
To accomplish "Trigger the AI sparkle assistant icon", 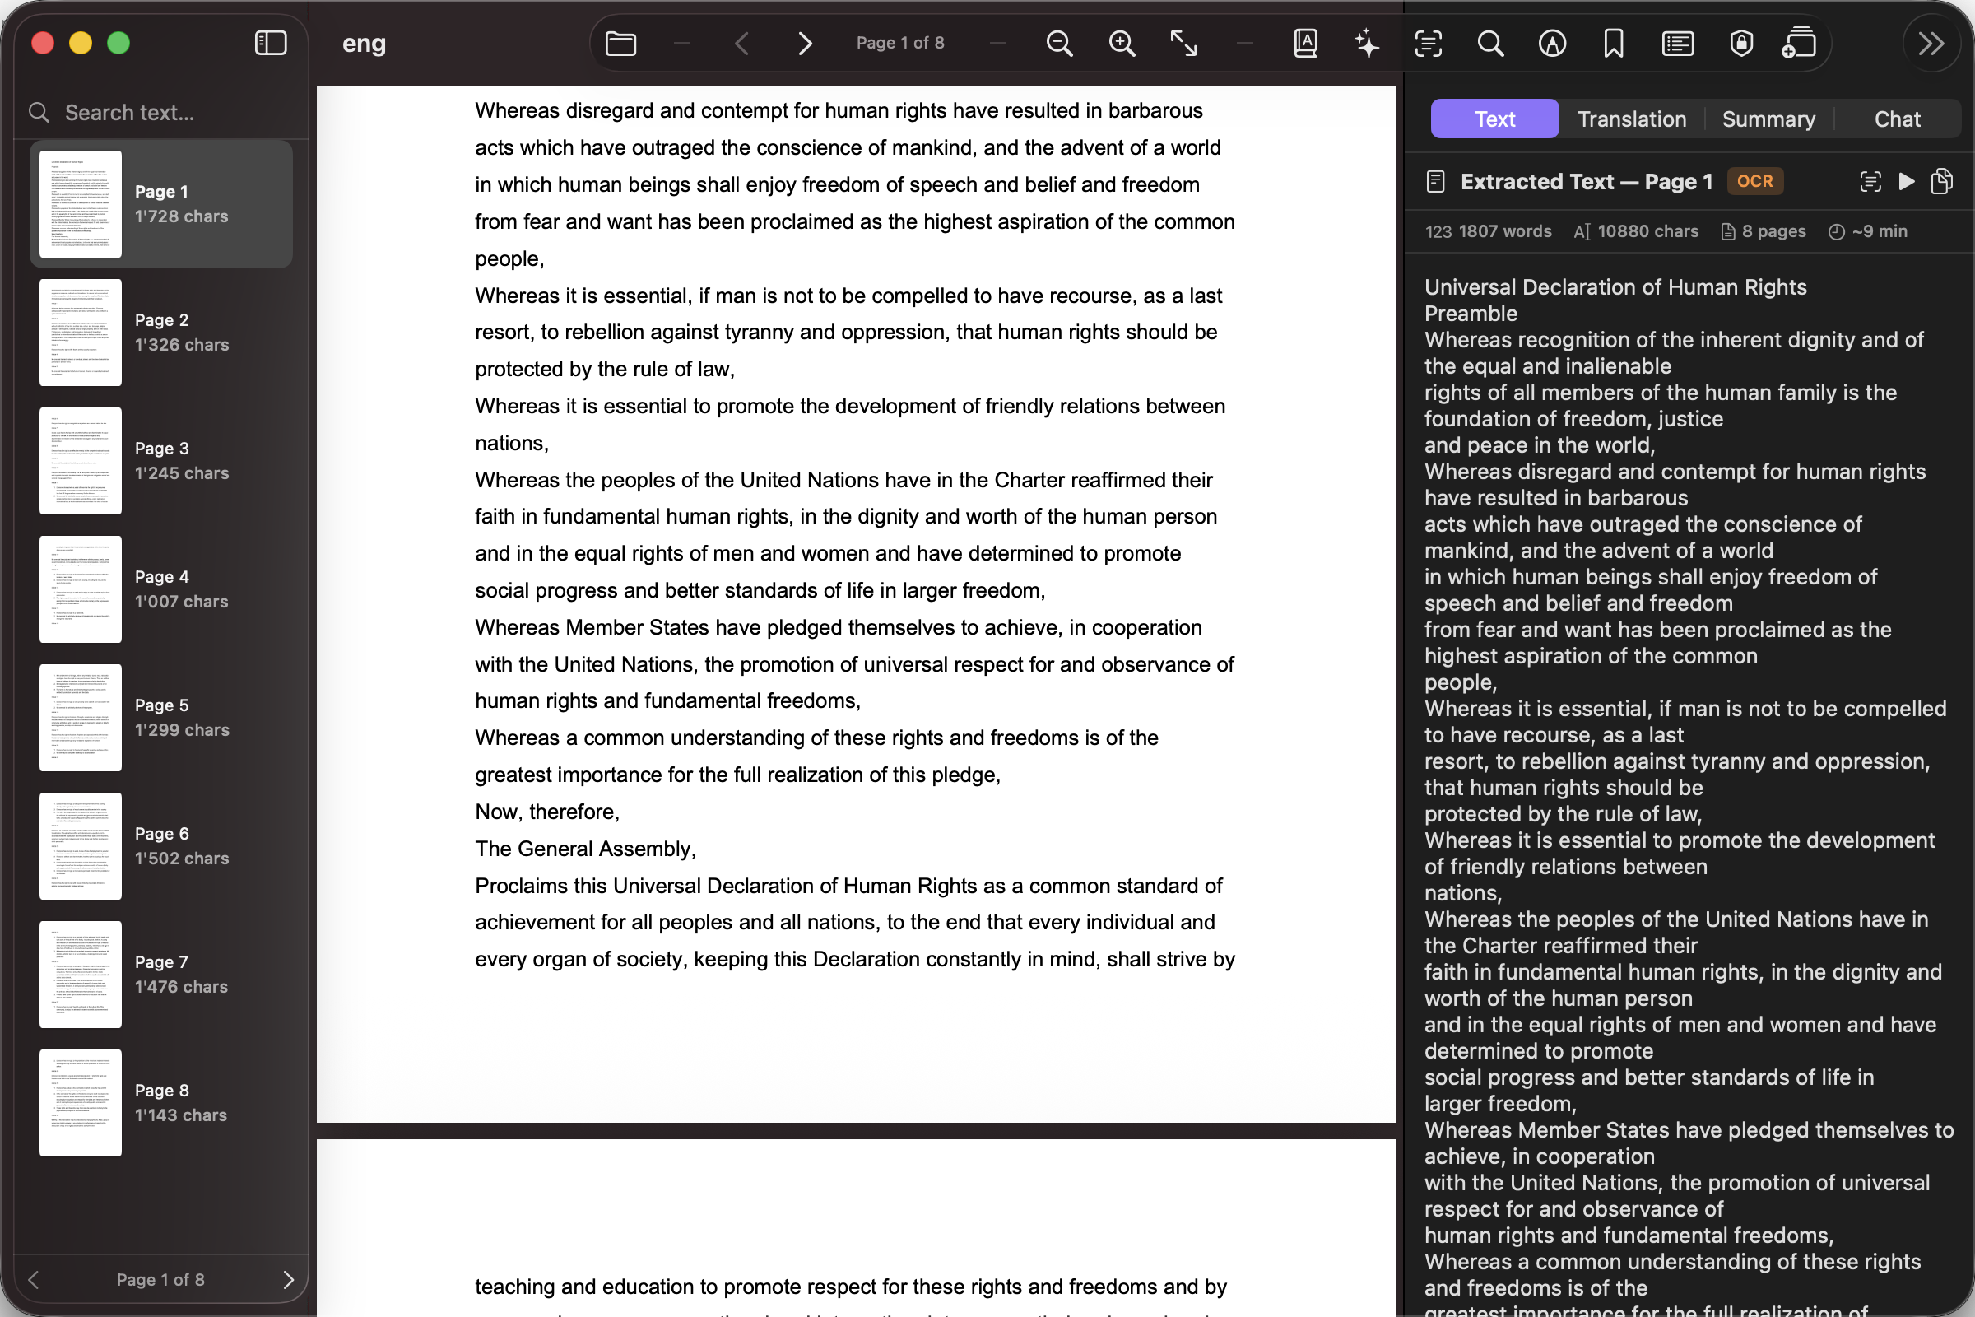I will (1366, 43).
